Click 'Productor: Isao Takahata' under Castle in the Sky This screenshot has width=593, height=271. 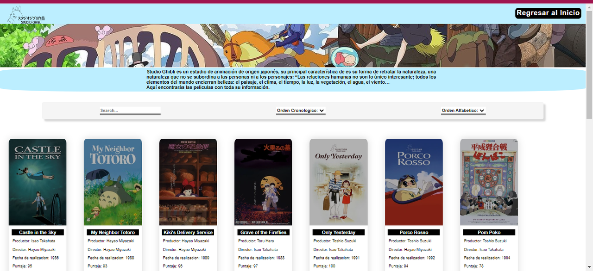coord(34,241)
